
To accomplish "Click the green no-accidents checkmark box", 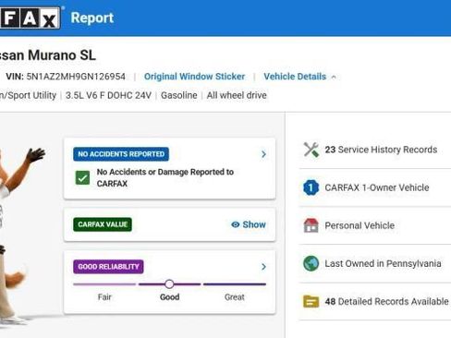I will pyautogui.click(x=82, y=178).
